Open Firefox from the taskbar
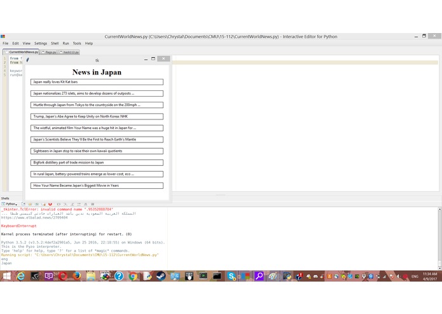This screenshot has height=314, width=442. coord(77,276)
